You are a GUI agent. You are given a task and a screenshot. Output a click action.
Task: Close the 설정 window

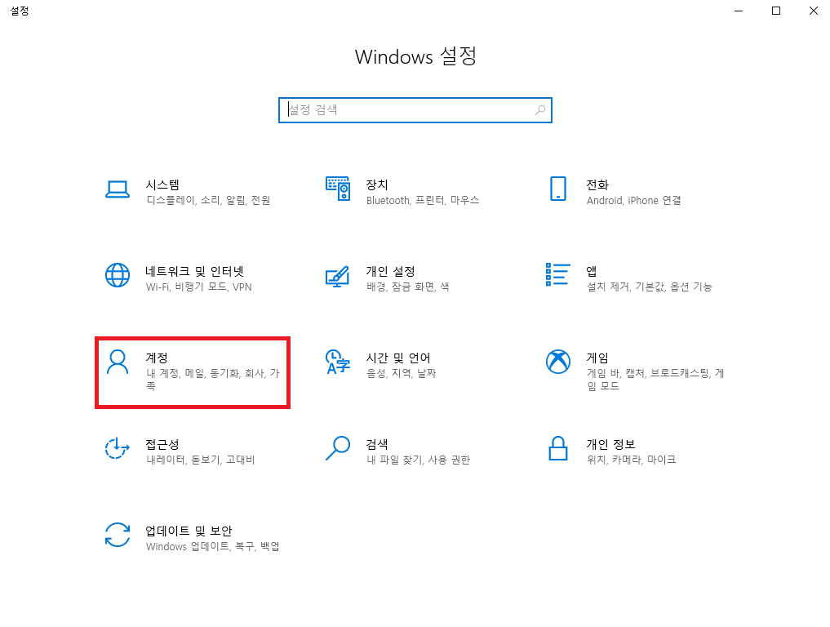tap(814, 11)
